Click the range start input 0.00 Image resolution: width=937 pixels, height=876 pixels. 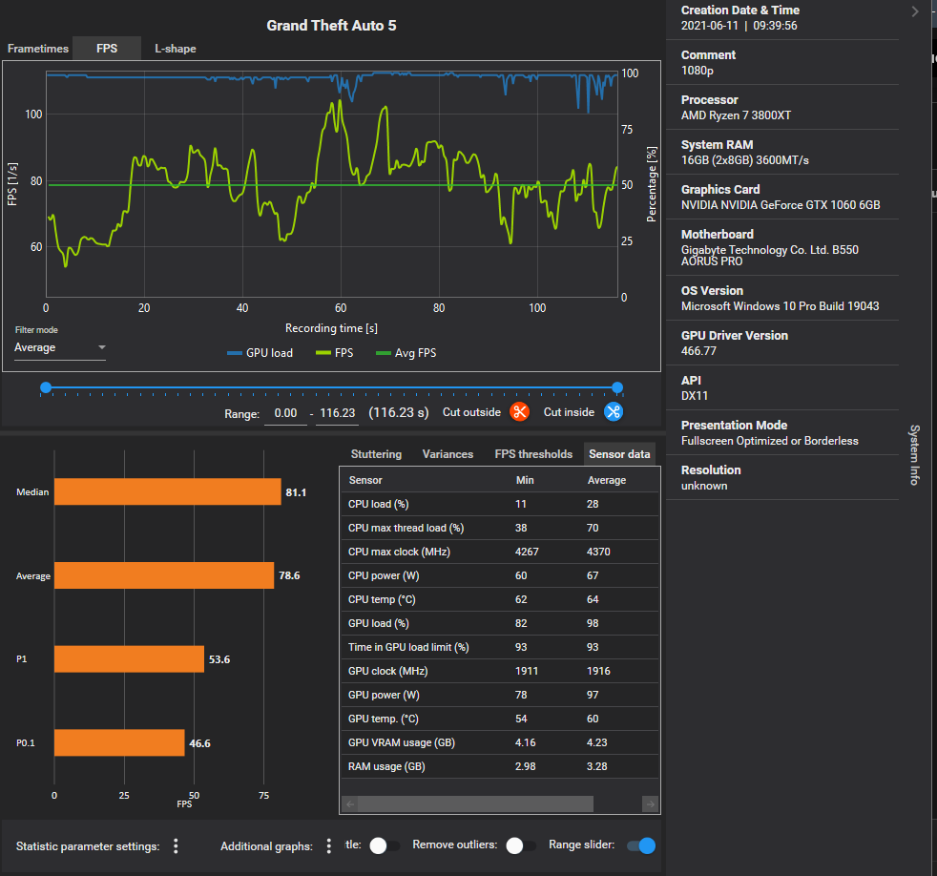click(x=285, y=413)
